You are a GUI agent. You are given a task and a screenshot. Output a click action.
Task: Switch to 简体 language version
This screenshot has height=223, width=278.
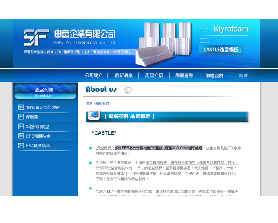(x=243, y=76)
